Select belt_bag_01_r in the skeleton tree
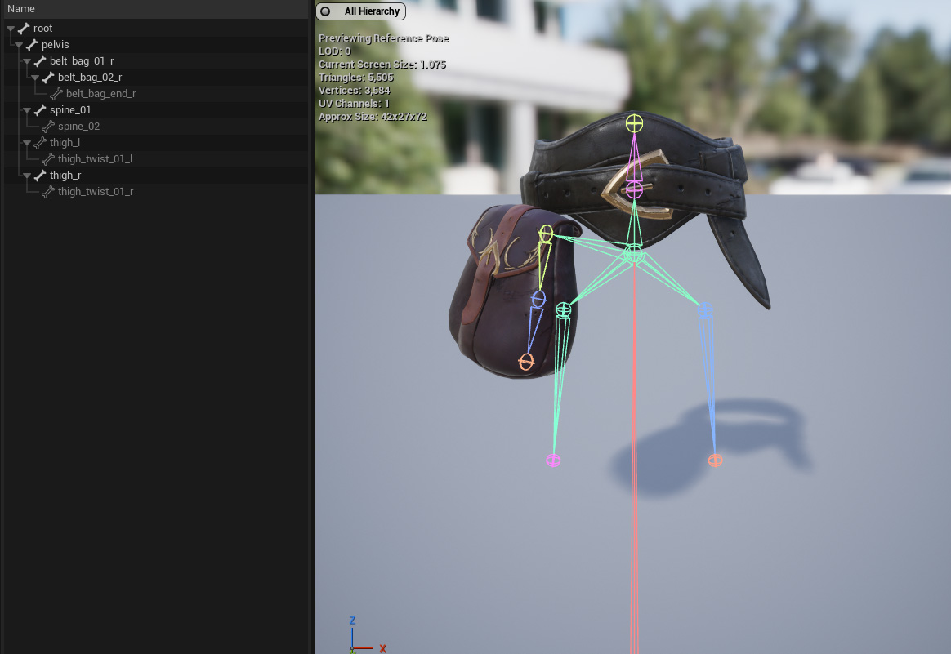The height and width of the screenshot is (654, 951). click(x=82, y=61)
